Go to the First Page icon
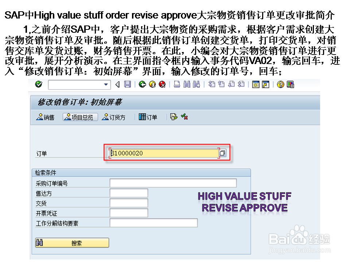Viewport: 350px width, 262px height. tap(211, 84)
